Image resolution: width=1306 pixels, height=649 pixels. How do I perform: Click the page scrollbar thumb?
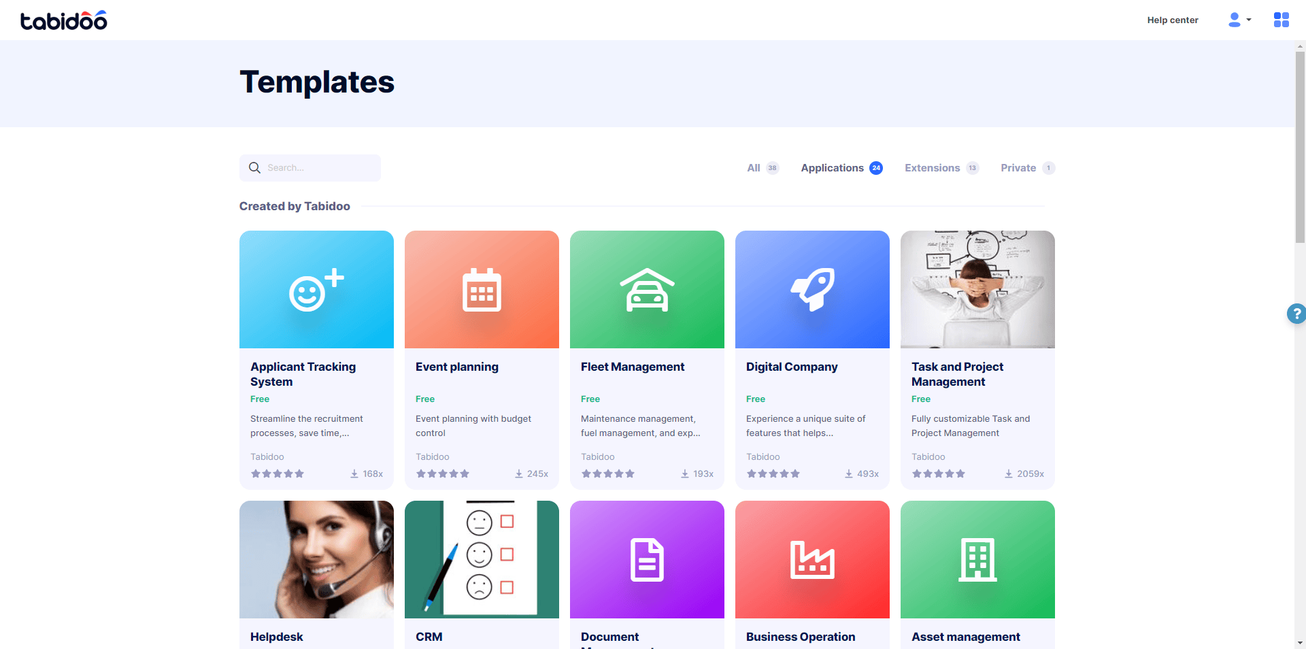click(x=1300, y=147)
